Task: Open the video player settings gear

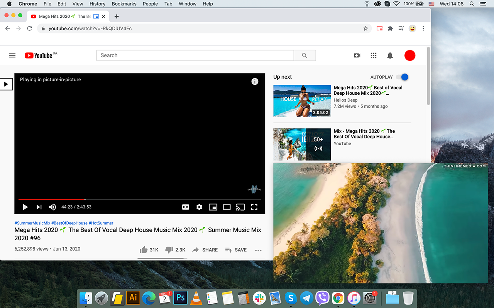Action: 199,207
